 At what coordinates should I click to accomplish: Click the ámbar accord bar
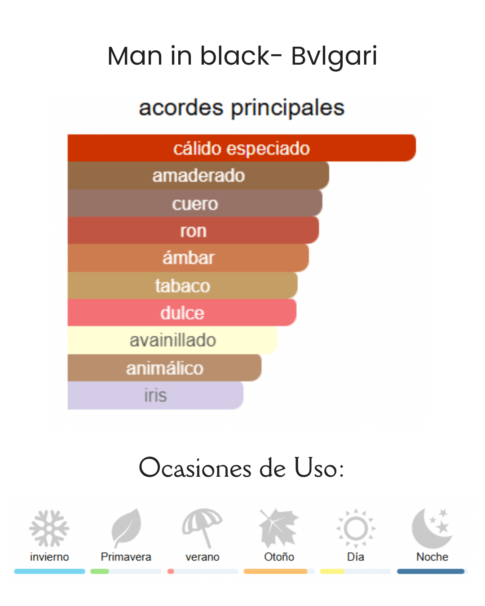(x=188, y=258)
